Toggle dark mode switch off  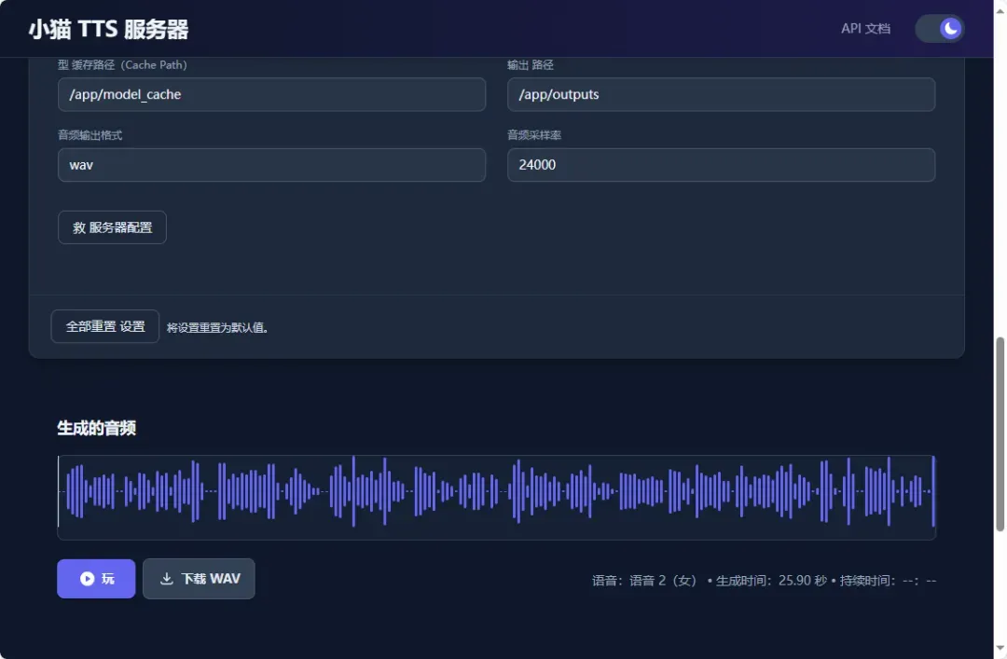939,29
